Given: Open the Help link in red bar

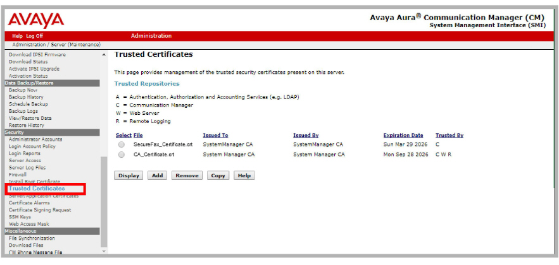Looking at the screenshot, I should click(17, 36).
